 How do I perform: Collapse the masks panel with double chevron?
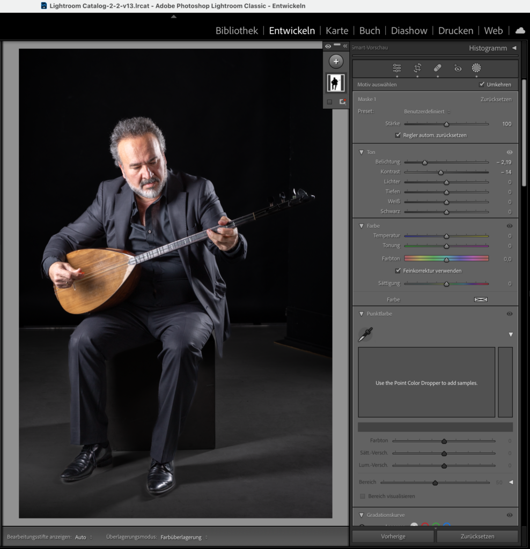(345, 46)
